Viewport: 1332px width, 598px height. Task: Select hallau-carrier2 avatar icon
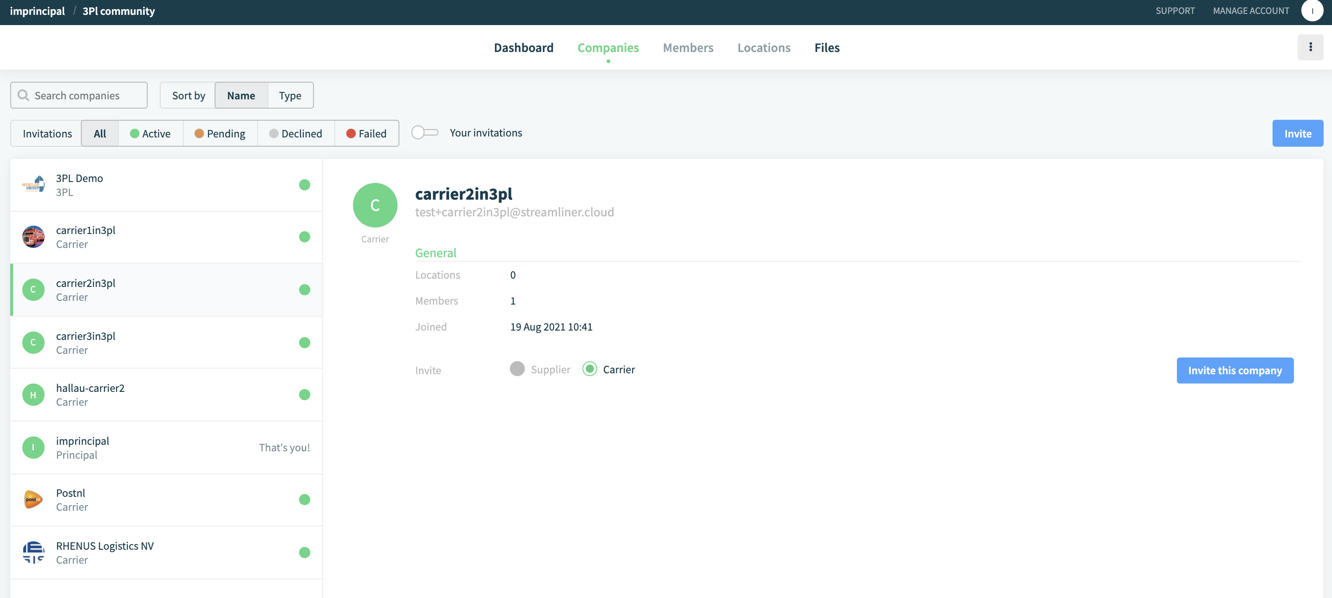point(33,395)
